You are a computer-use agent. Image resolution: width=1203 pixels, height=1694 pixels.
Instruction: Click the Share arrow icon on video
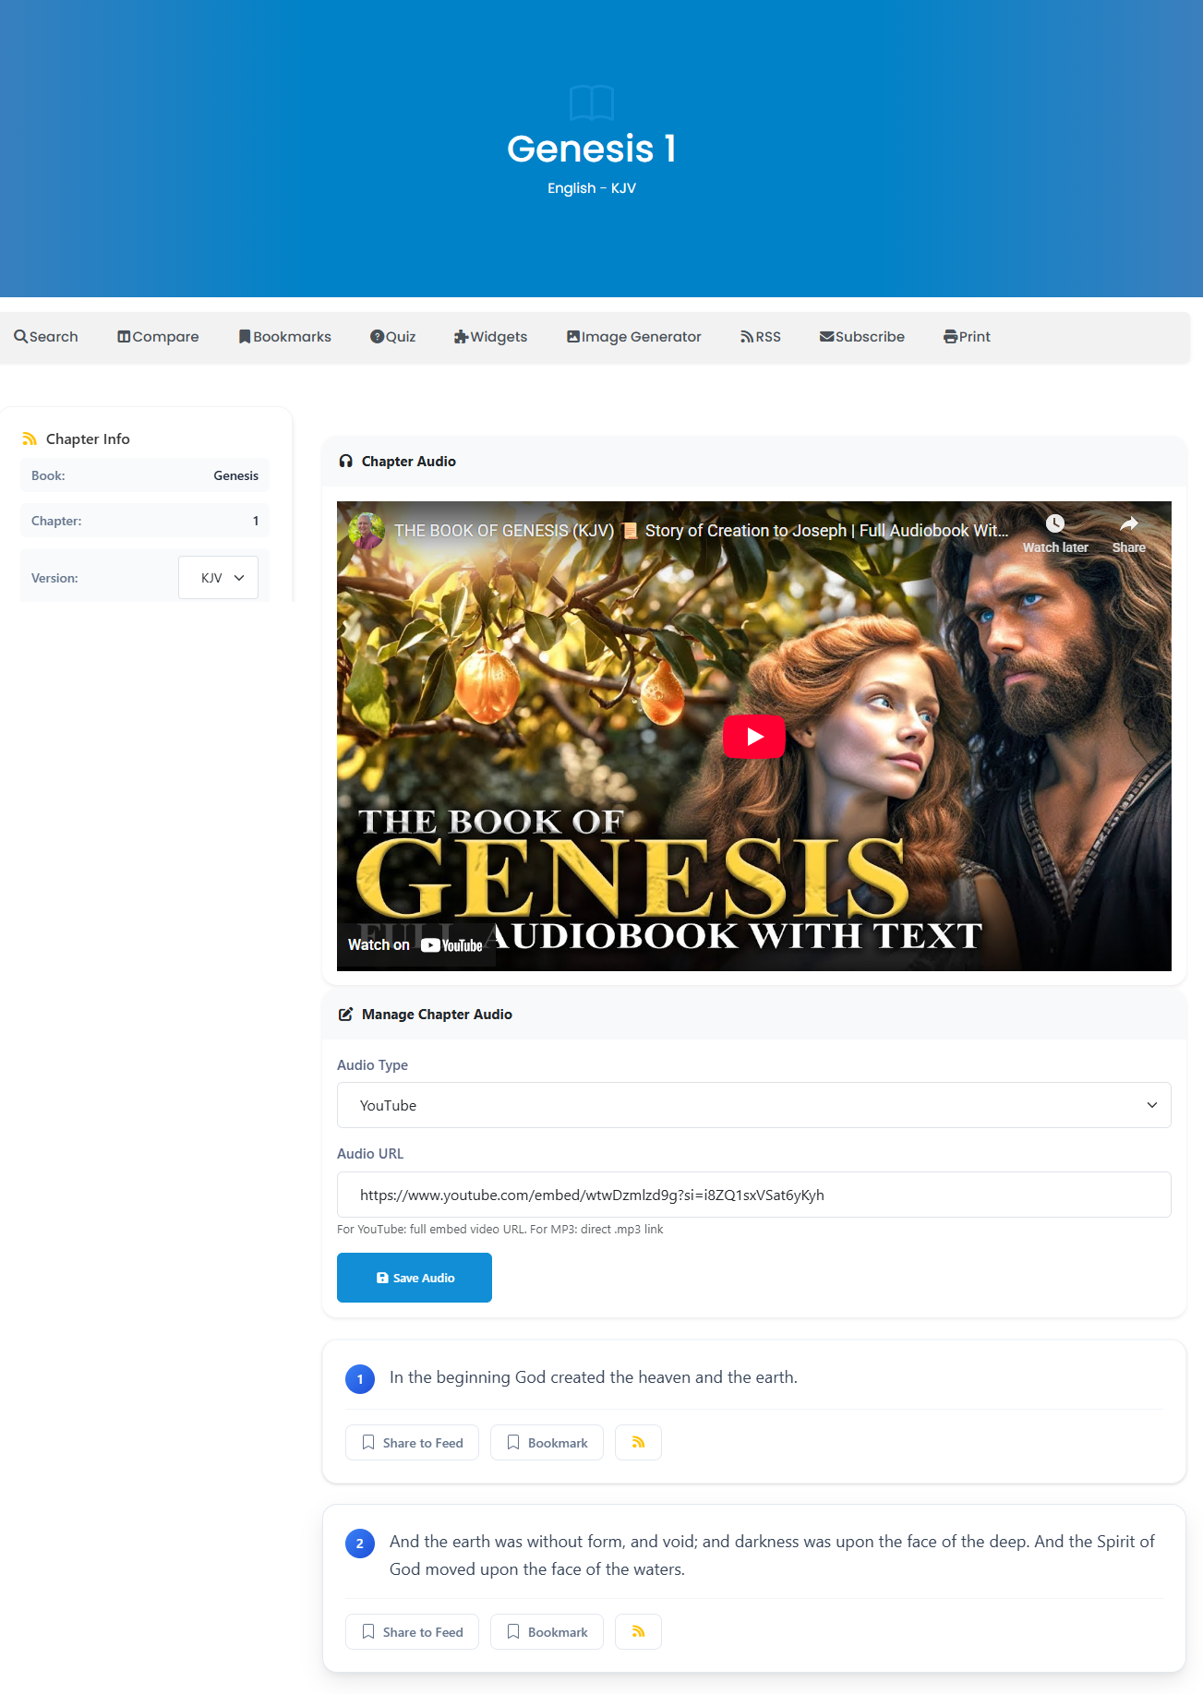1128,524
